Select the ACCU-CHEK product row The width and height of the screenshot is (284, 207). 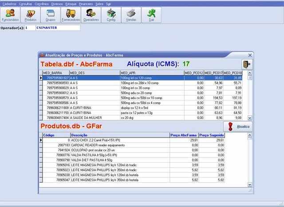134,140
